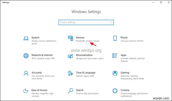
Task: Open the Phone icon
Action: (x=115, y=38)
